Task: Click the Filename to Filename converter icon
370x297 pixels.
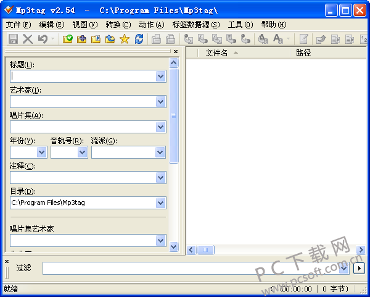Action: point(217,39)
